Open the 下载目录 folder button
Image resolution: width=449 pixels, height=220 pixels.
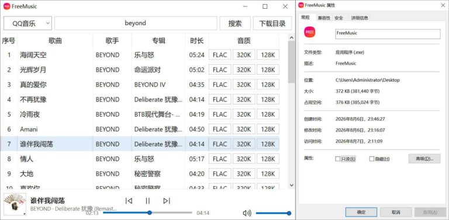point(272,23)
